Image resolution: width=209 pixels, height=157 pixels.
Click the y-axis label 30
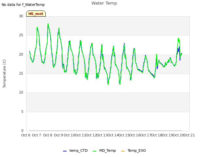click(21, 16)
